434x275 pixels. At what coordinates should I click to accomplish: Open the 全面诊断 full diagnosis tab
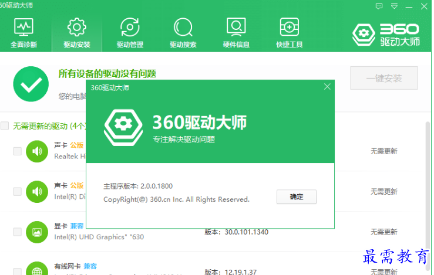pos(24,33)
